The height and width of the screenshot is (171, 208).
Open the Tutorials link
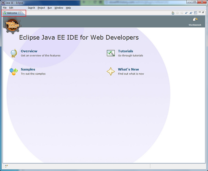(x=125, y=51)
